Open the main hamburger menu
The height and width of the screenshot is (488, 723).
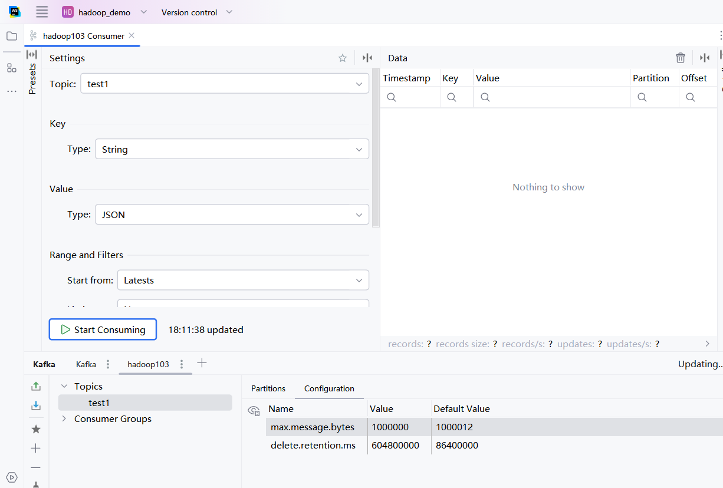(x=42, y=12)
